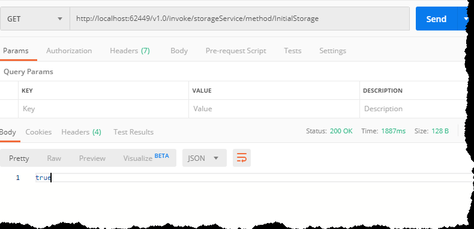Click the '1887ms' time value
The height and width of the screenshot is (229, 474).
(393, 131)
